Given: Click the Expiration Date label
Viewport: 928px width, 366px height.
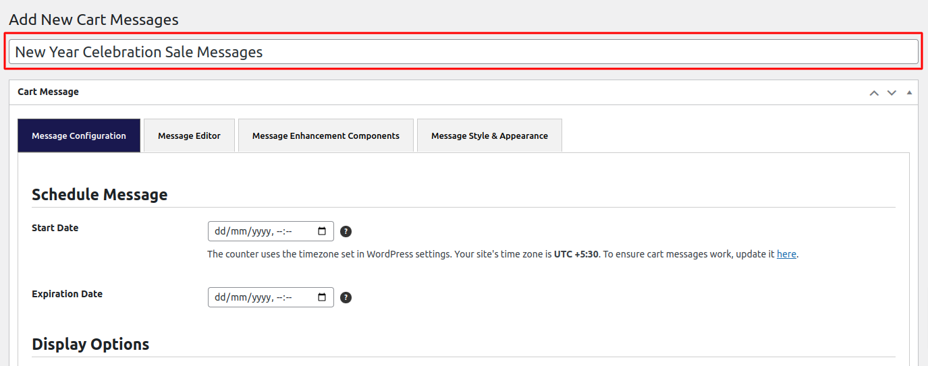Looking at the screenshot, I should 67,294.
